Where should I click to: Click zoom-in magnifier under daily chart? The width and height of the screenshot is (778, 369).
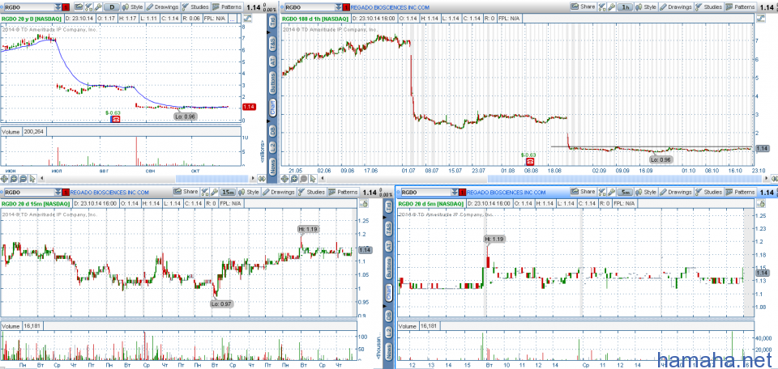pyautogui.click(x=14, y=179)
